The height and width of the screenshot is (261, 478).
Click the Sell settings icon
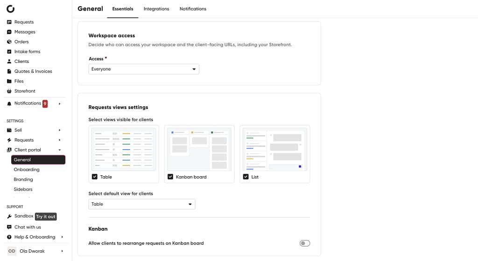[9, 130]
